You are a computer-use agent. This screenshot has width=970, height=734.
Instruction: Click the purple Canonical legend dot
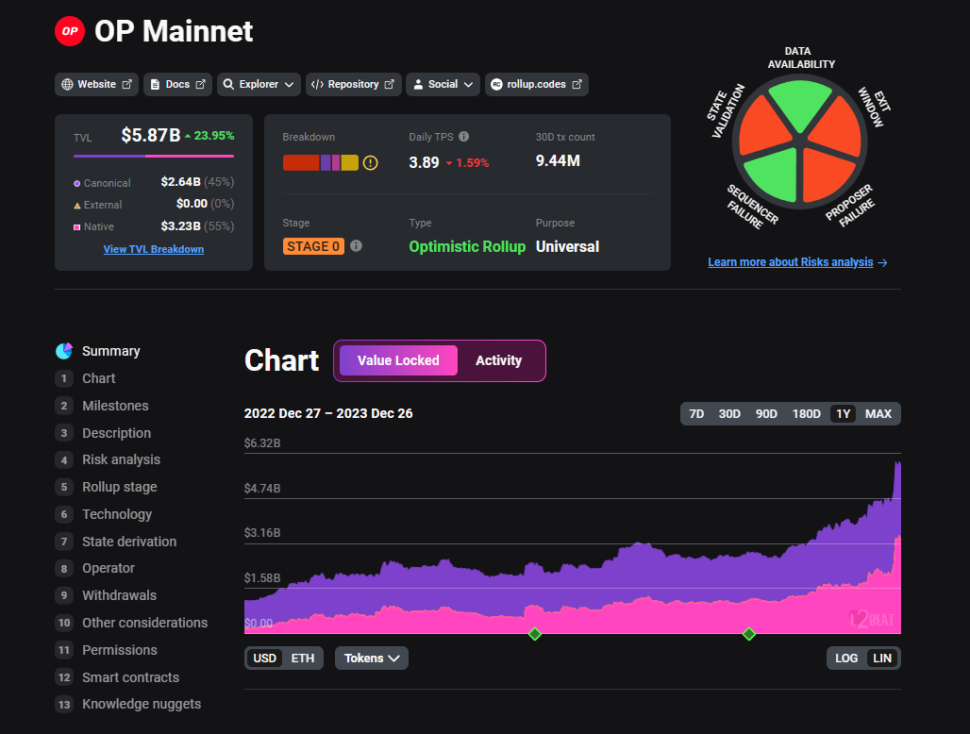76,184
